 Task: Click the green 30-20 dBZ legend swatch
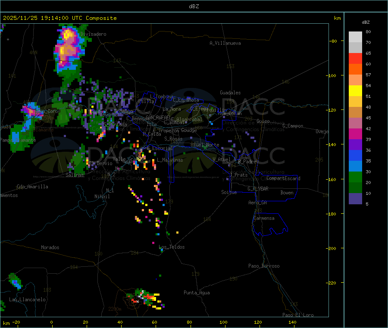(x=355, y=177)
